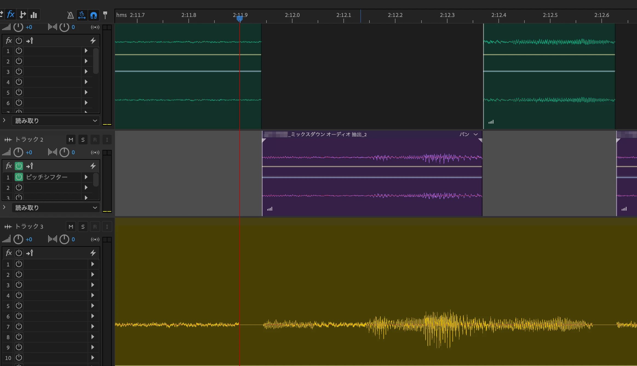637x366 pixels.
Task: Disable the ピッチシフター effect power toggle
Action: coord(19,177)
